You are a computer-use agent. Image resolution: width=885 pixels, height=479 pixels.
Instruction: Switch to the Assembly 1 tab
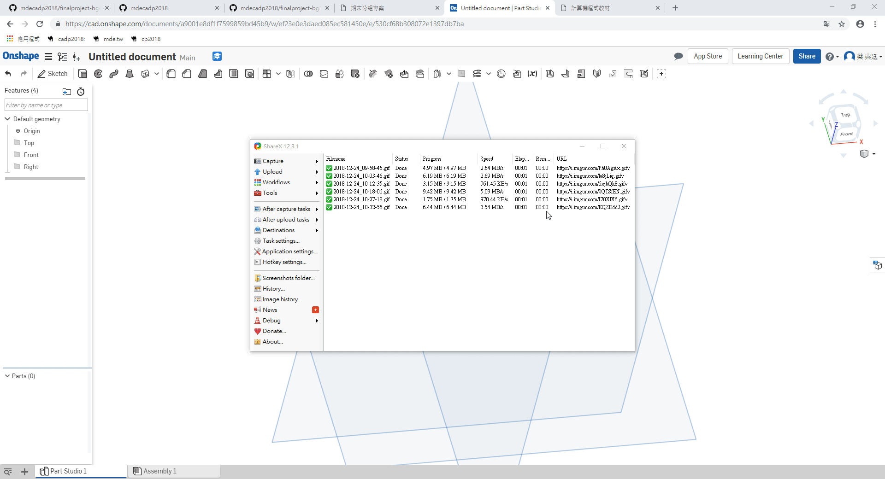159,471
